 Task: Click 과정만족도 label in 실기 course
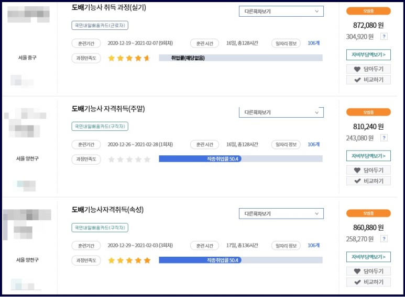pyautogui.click(x=86, y=58)
